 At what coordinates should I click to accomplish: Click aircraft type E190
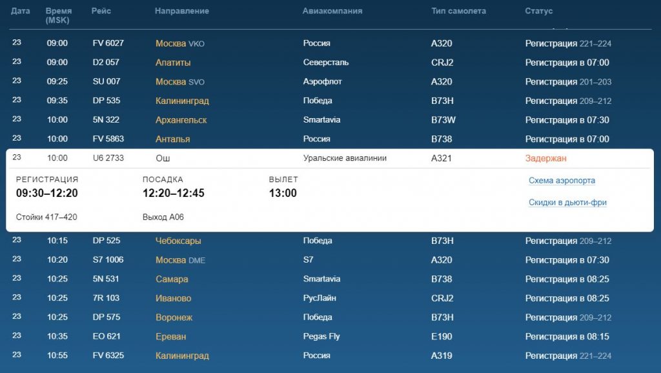(x=441, y=336)
